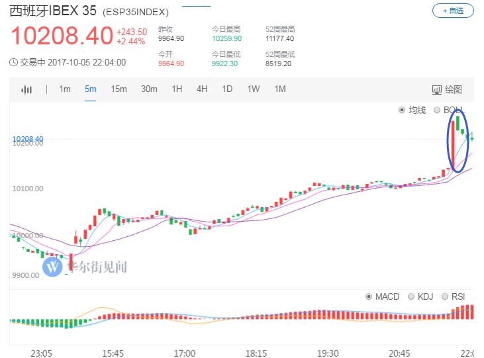Add index to watchlist with 自选 button

click(453, 11)
